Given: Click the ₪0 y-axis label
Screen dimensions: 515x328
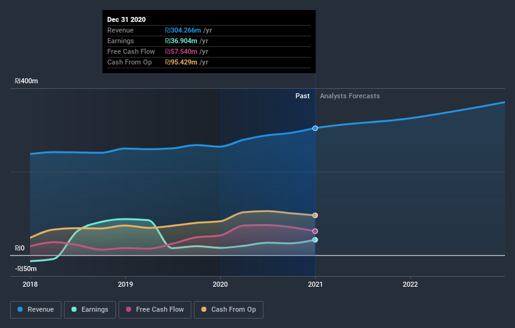Looking at the screenshot, I should 19,248.
